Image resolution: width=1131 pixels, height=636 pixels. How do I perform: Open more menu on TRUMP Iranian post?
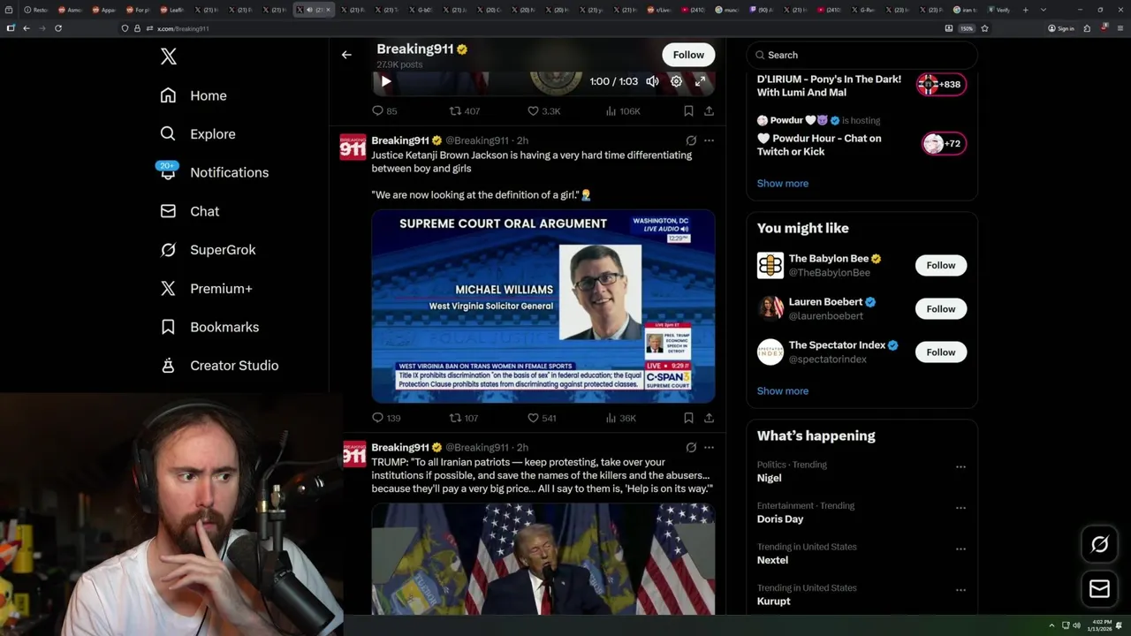point(709,447)
